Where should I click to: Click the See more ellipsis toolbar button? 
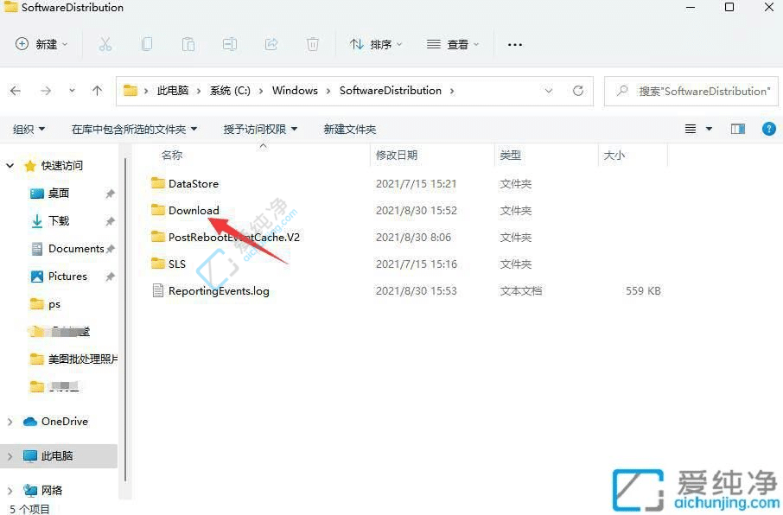(x=514, y=44)
